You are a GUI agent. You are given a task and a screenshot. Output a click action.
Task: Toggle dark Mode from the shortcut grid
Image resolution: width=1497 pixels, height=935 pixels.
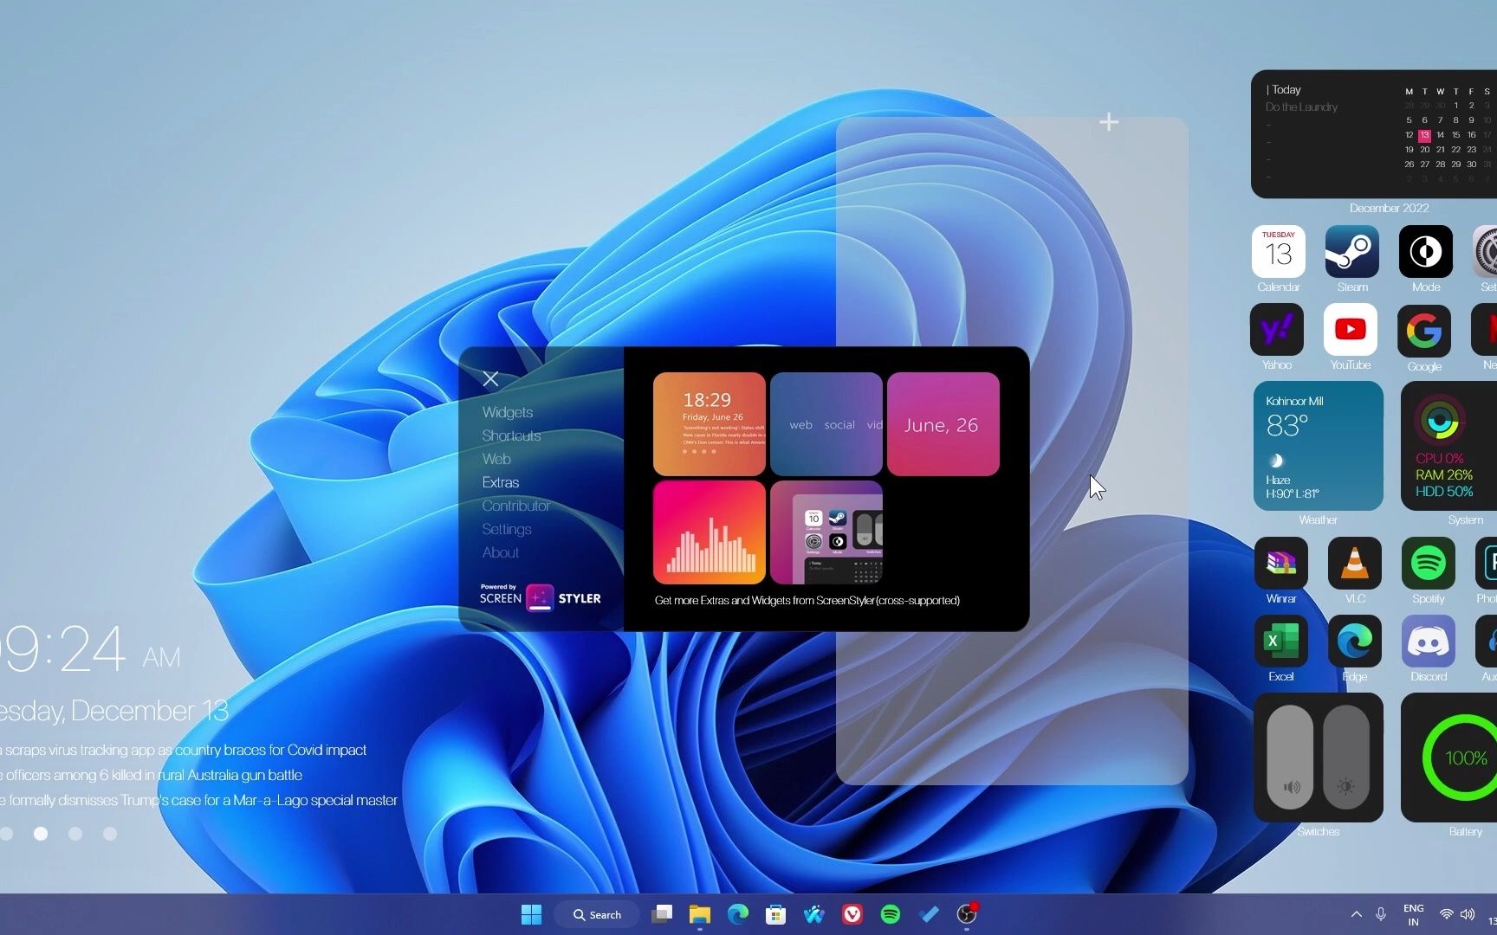click(1425, 251)
